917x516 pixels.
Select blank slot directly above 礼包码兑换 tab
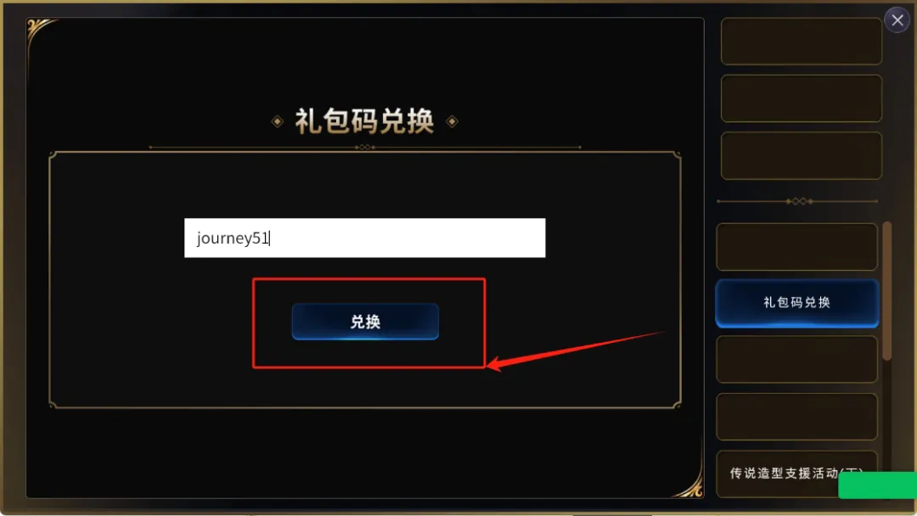point(796,247)
